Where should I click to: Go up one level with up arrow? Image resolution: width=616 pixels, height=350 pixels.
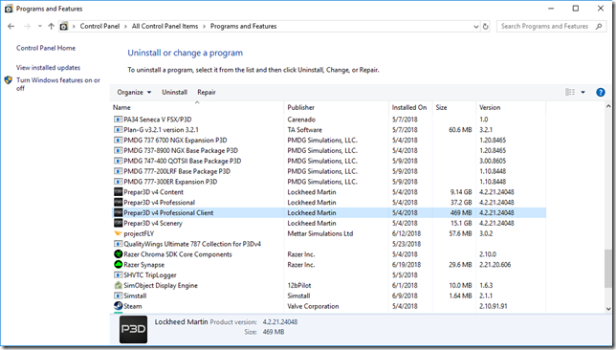pos(51,27)
